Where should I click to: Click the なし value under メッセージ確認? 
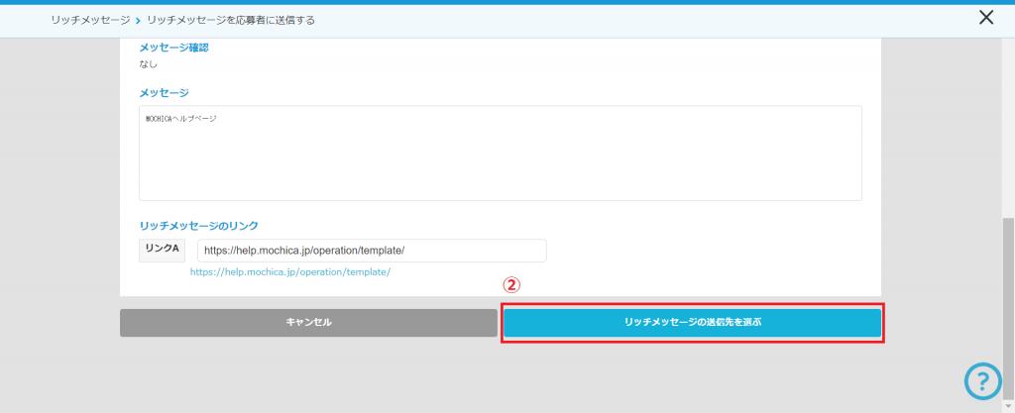coord(149,64)
